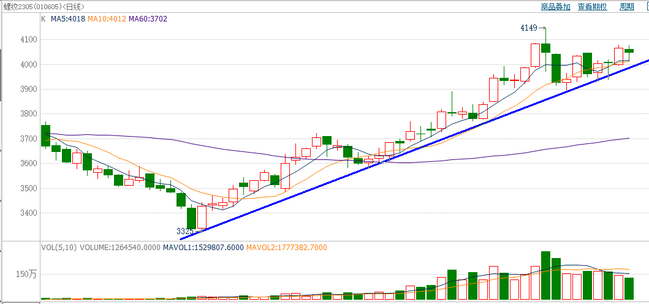
Task: Select the MA5:4018 indicator label
Action: (68, 18)
